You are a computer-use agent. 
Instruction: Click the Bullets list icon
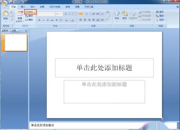point(81,14)
